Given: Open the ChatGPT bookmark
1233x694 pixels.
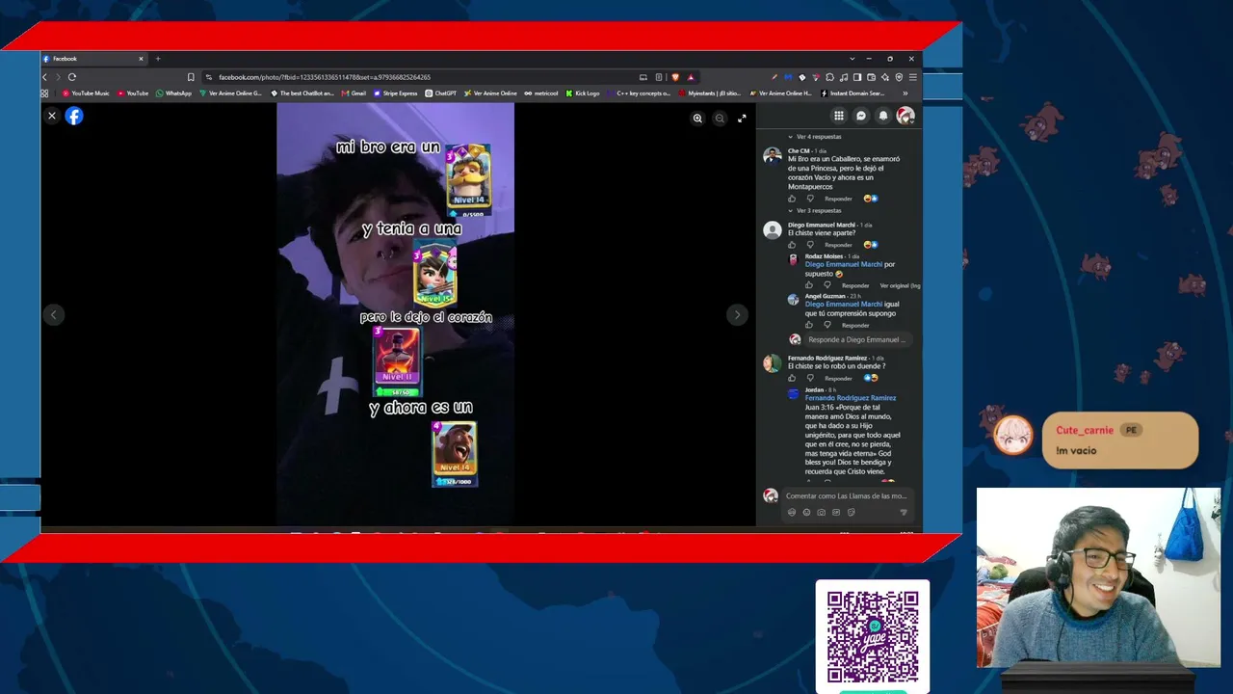Looking at the screenshot, I should point(441,93).
